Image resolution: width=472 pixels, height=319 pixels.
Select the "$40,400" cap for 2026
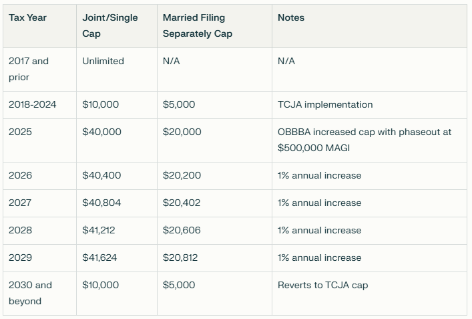click(x=101, y=175)
